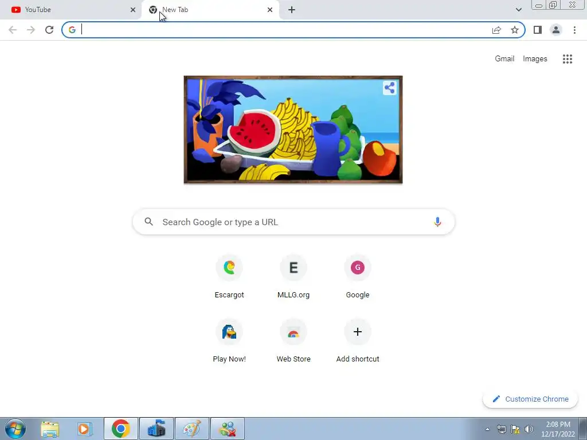The height and width of the screenshot is (440, 587).
Task: Open the MLLG.org shortcut
Action: [x=293, y=277]
